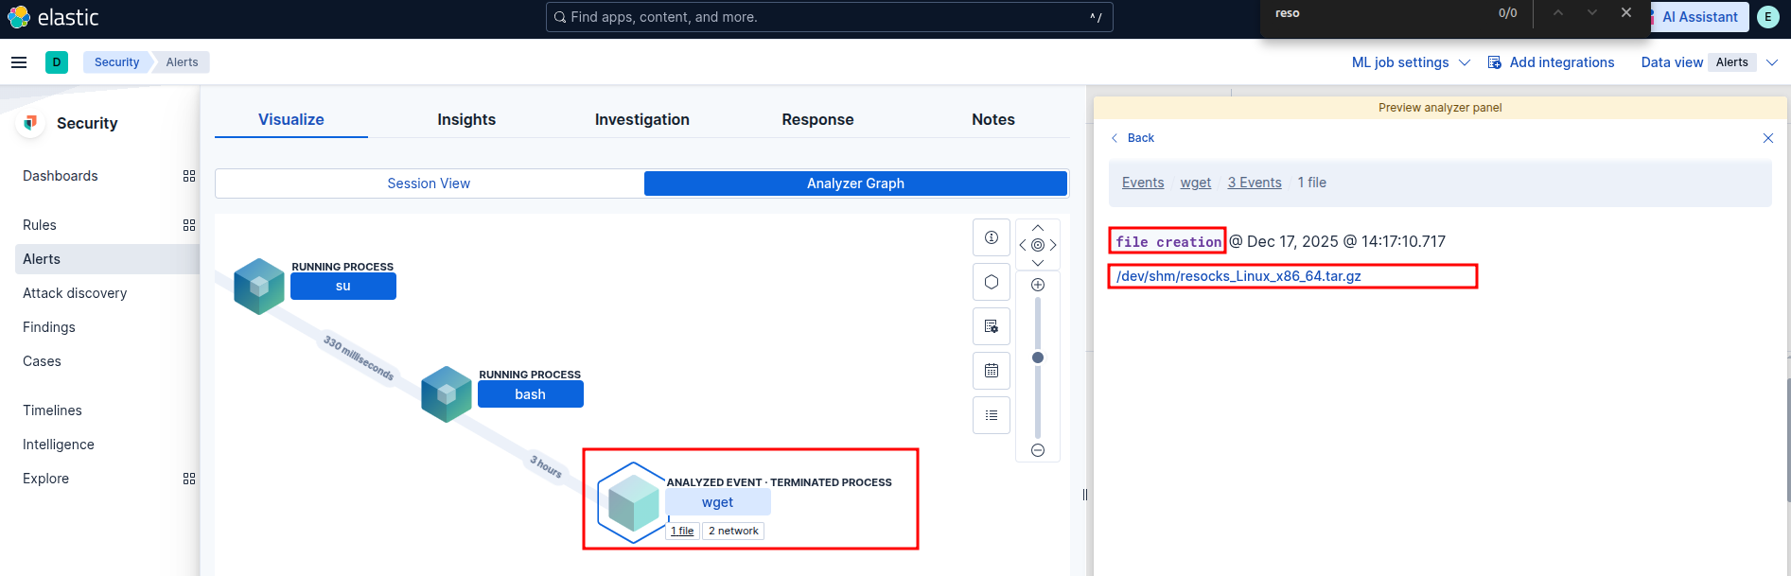The image size is (1791, 576).
Task: Open the Insights tab
Action: 466,119
